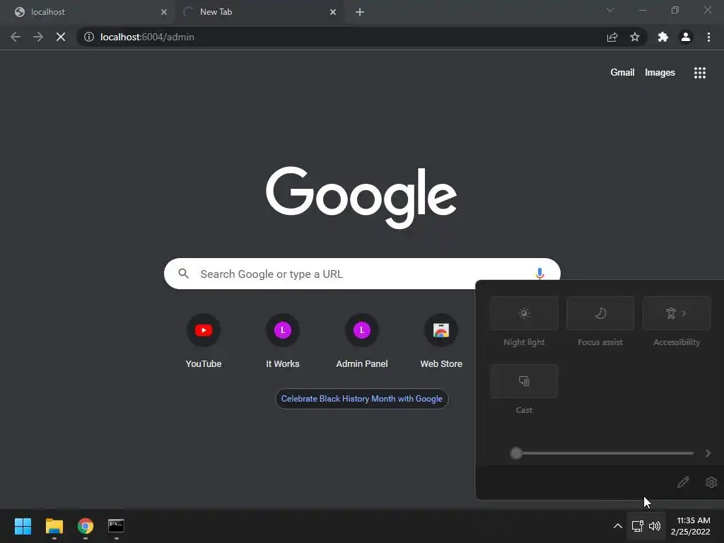The height and width of the screenshot is (543, 724).
Task: Open the tab search dropdown arrow
Action: [x=610, y=10]
